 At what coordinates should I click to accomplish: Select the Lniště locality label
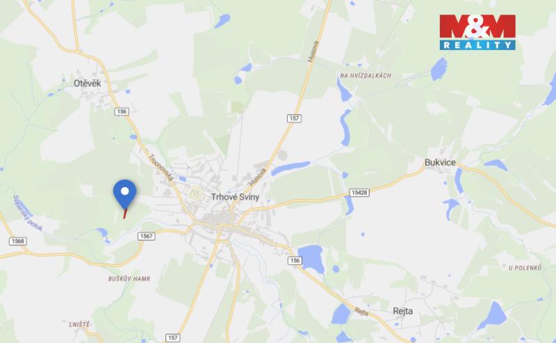[x=79, y=324]
